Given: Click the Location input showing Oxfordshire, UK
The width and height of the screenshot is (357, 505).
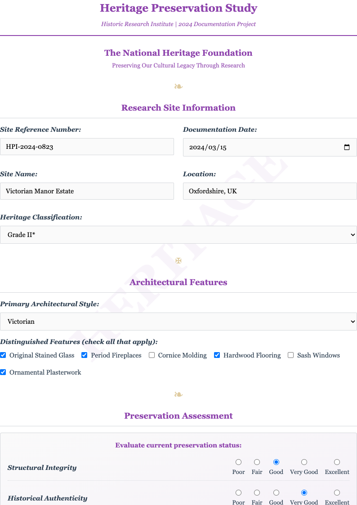Looking at the screenshot, I should click(x=270, y=191).
